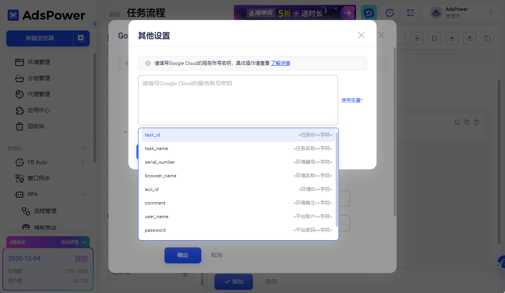Click the run/play icon on the toolbar
The image size is (505, 293).
pyautogui.click(x=417, y=38)
